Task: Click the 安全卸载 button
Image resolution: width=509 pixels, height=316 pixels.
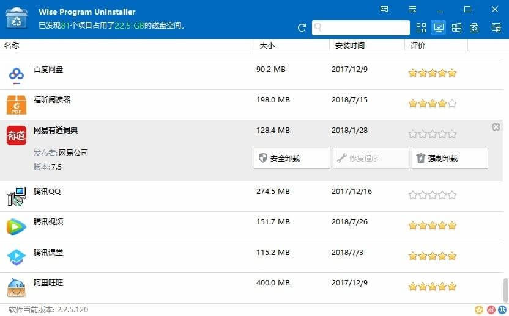Action: (x=292, y=158)
